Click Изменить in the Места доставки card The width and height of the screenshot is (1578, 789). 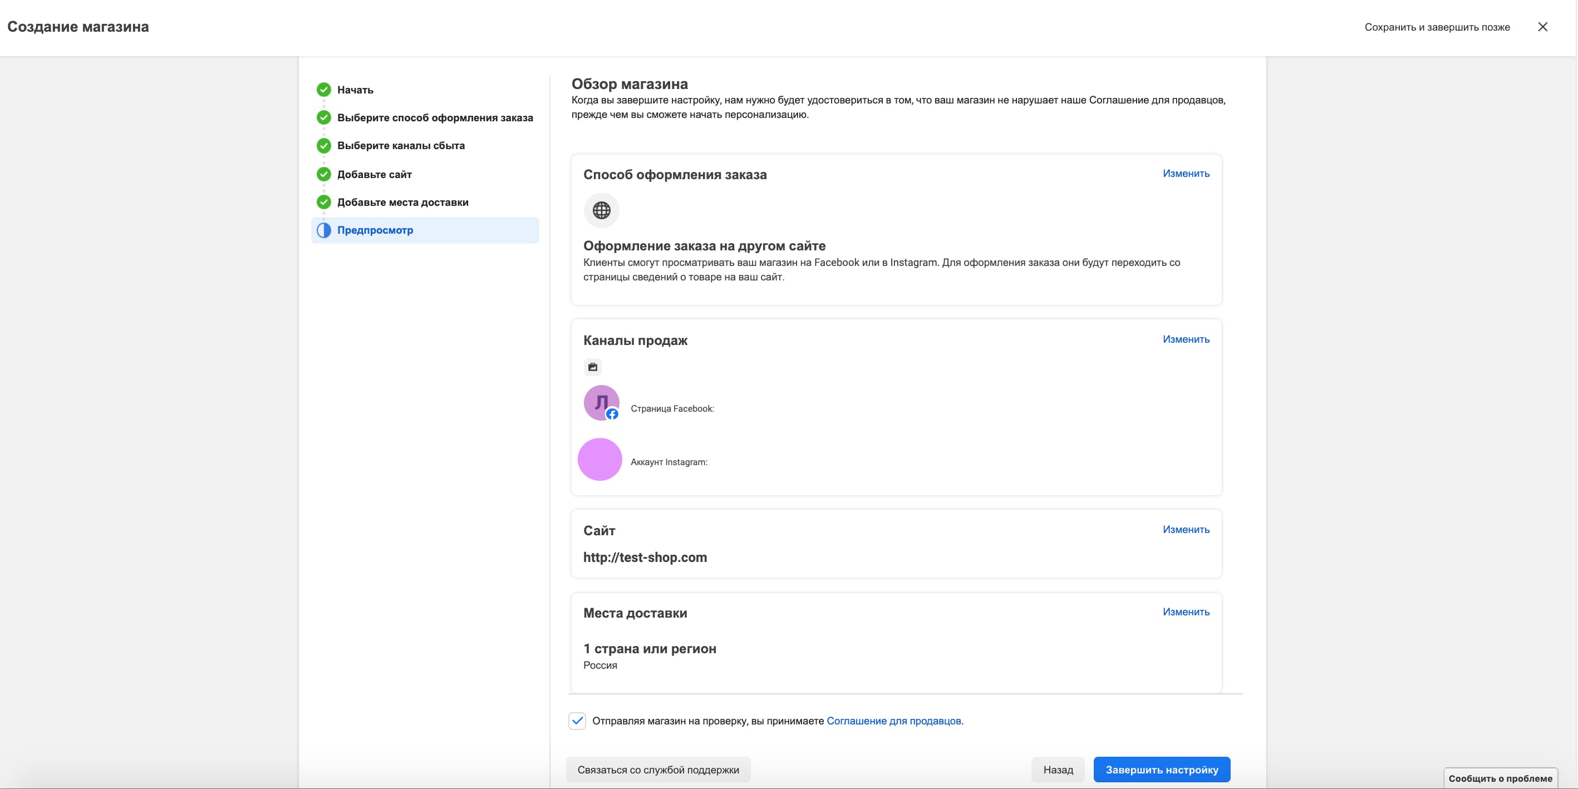(x=1186, y=612)
